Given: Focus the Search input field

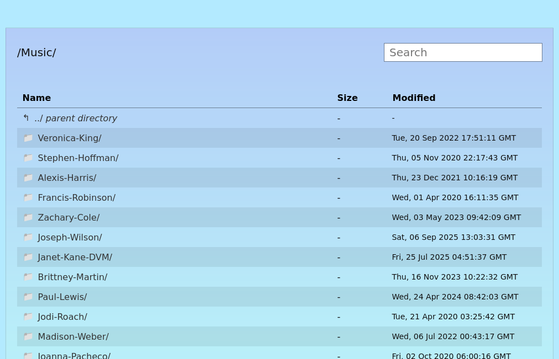Looking at the screenshot, I should click(x=462, y=52).
